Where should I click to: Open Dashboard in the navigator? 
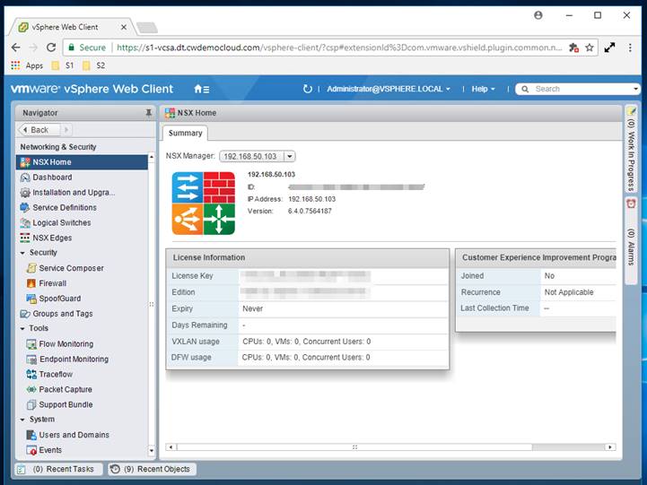(x=52, y=178)
